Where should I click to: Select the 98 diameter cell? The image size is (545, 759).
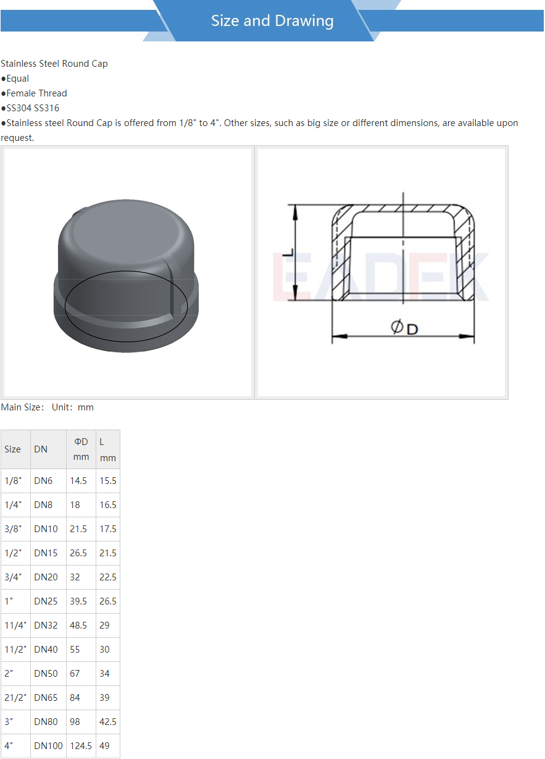coord(81,722)
